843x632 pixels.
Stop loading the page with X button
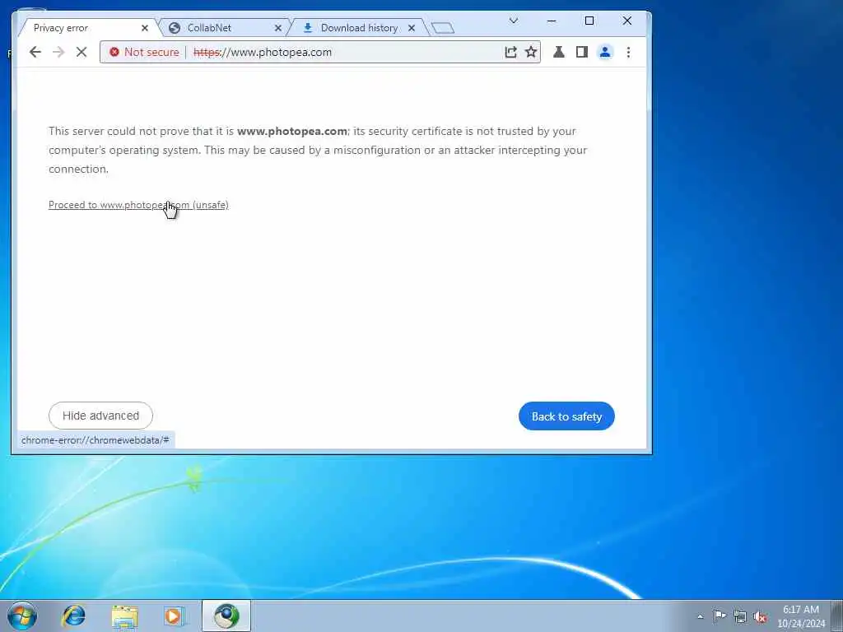click(82, 52)
